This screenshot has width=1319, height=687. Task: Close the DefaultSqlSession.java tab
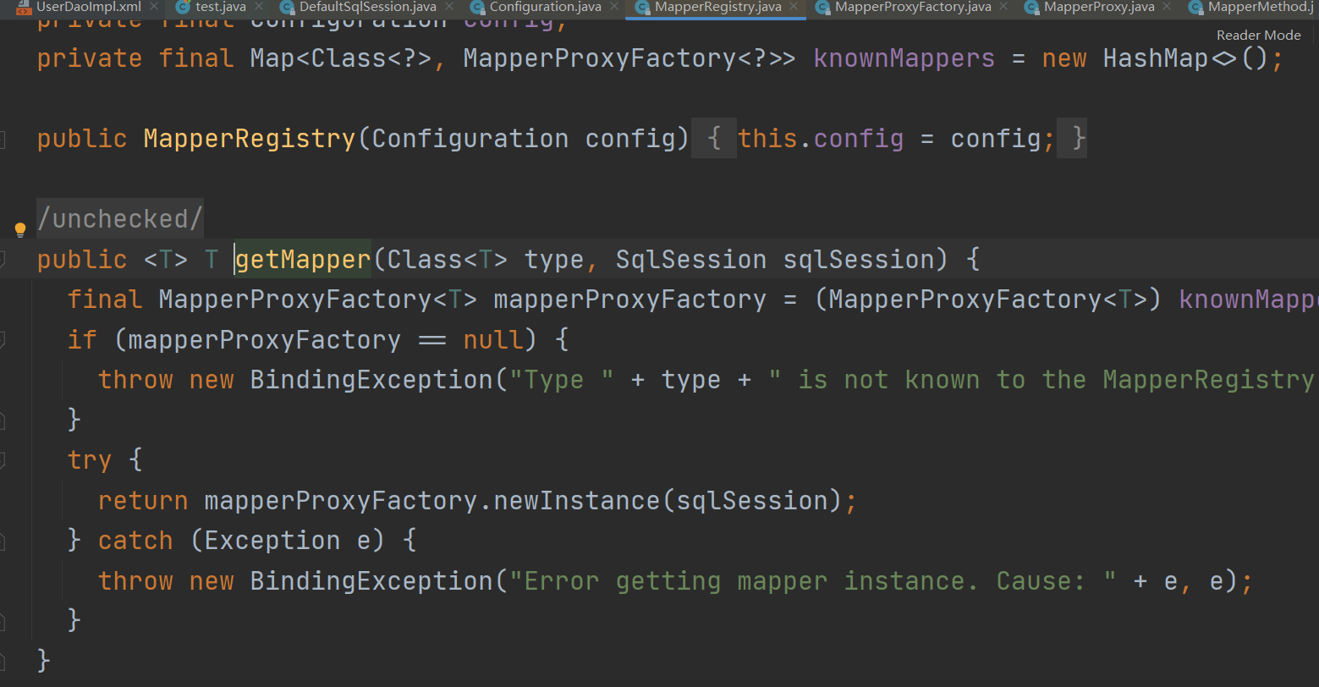(449, 7)
